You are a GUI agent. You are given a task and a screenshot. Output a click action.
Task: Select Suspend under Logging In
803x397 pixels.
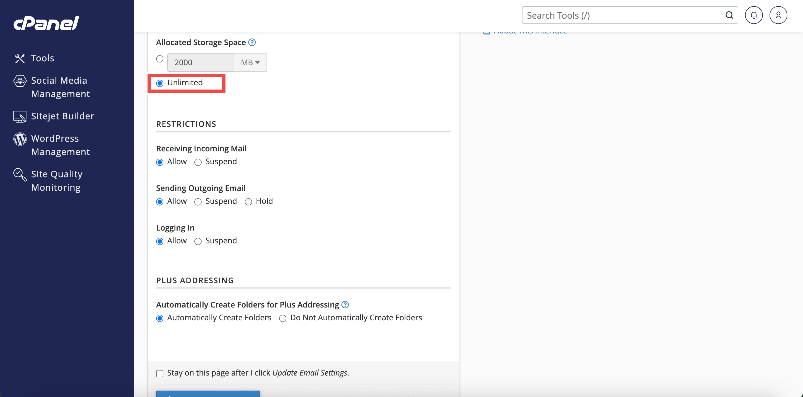198,241
